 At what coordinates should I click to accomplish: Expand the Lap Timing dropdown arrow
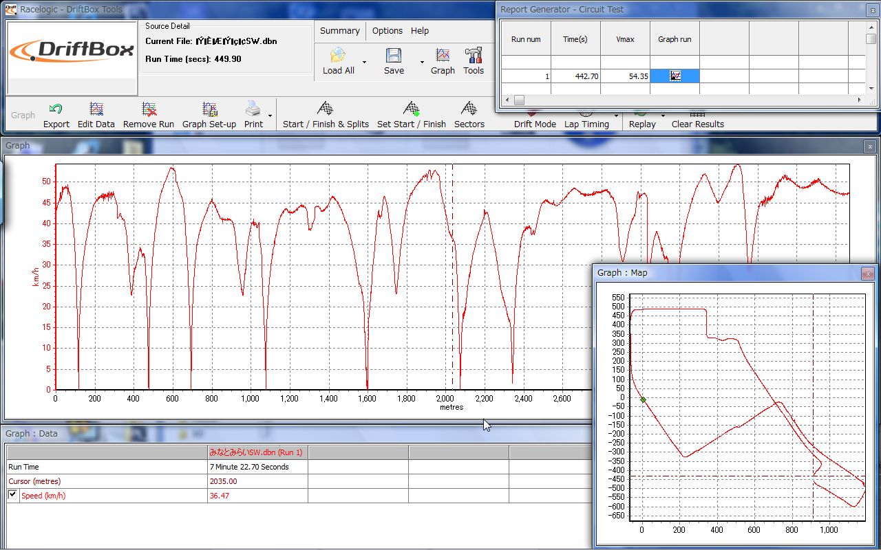616,115
